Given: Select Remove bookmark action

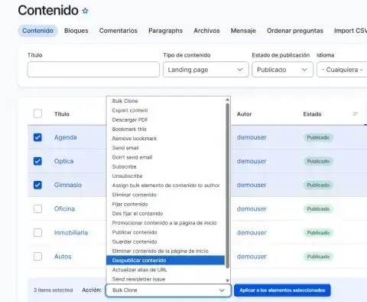Looking at the screenshot, I should (x=165, y=139).
